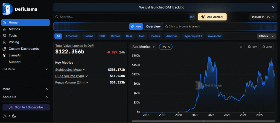
Task: Open the Others chains dropdown
Action: (x=266, y=36)
